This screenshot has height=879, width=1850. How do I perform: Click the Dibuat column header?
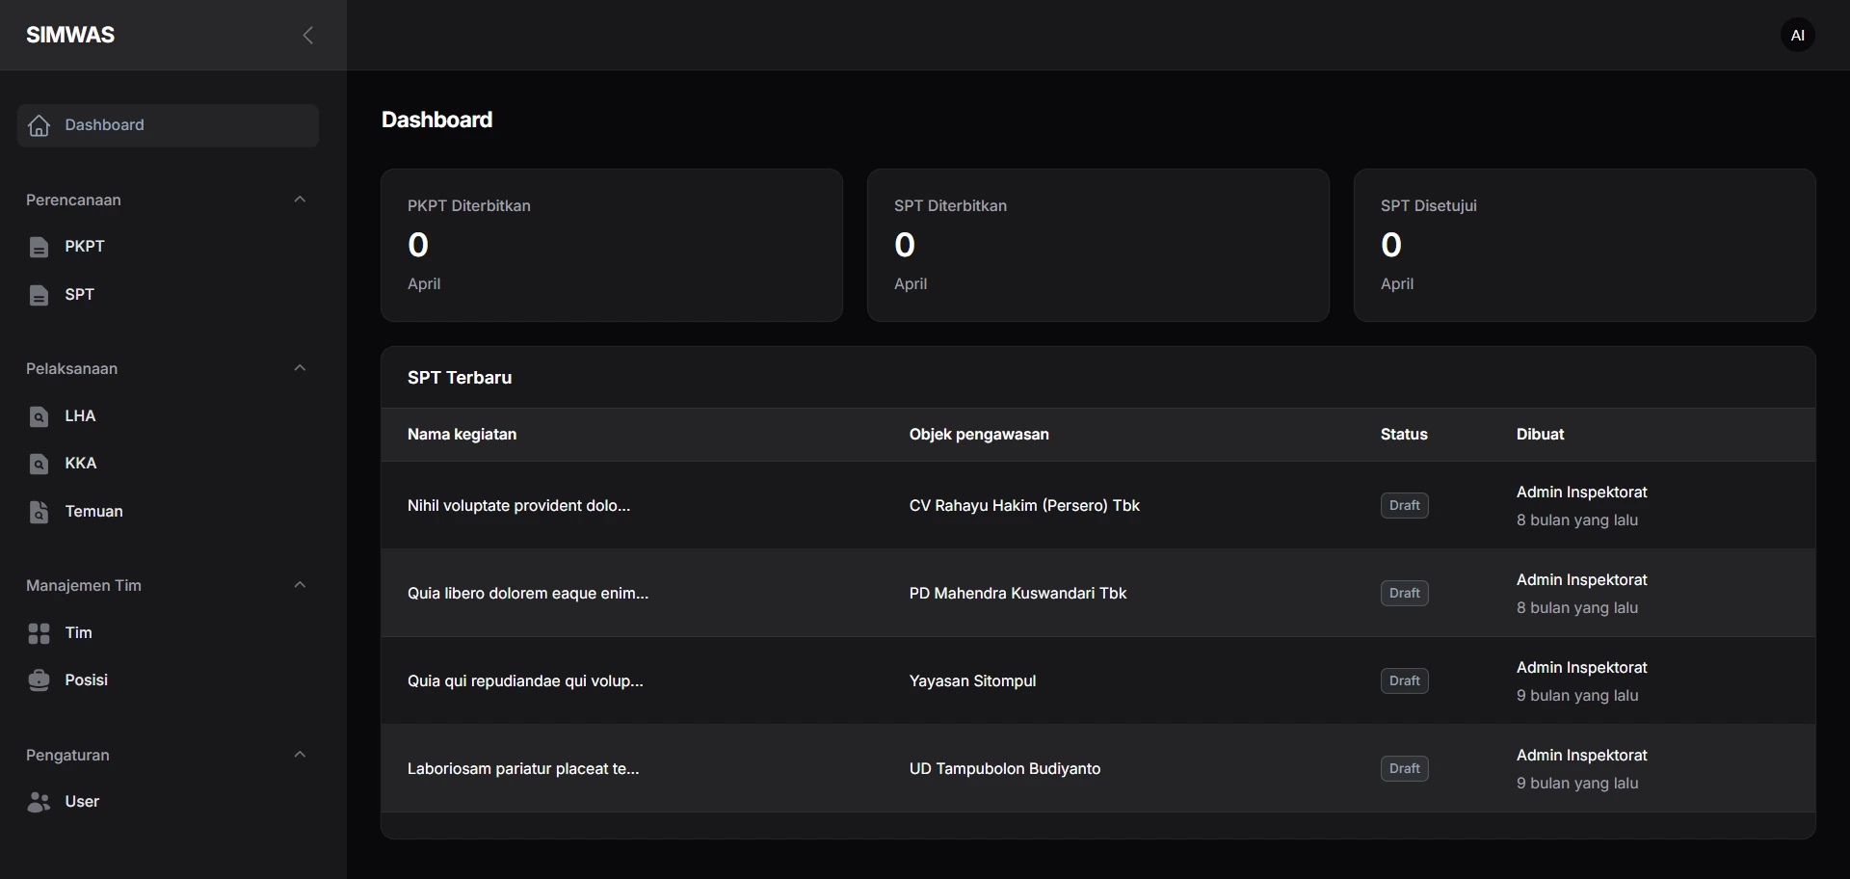pyautogui.click(x=1540, y=435)
